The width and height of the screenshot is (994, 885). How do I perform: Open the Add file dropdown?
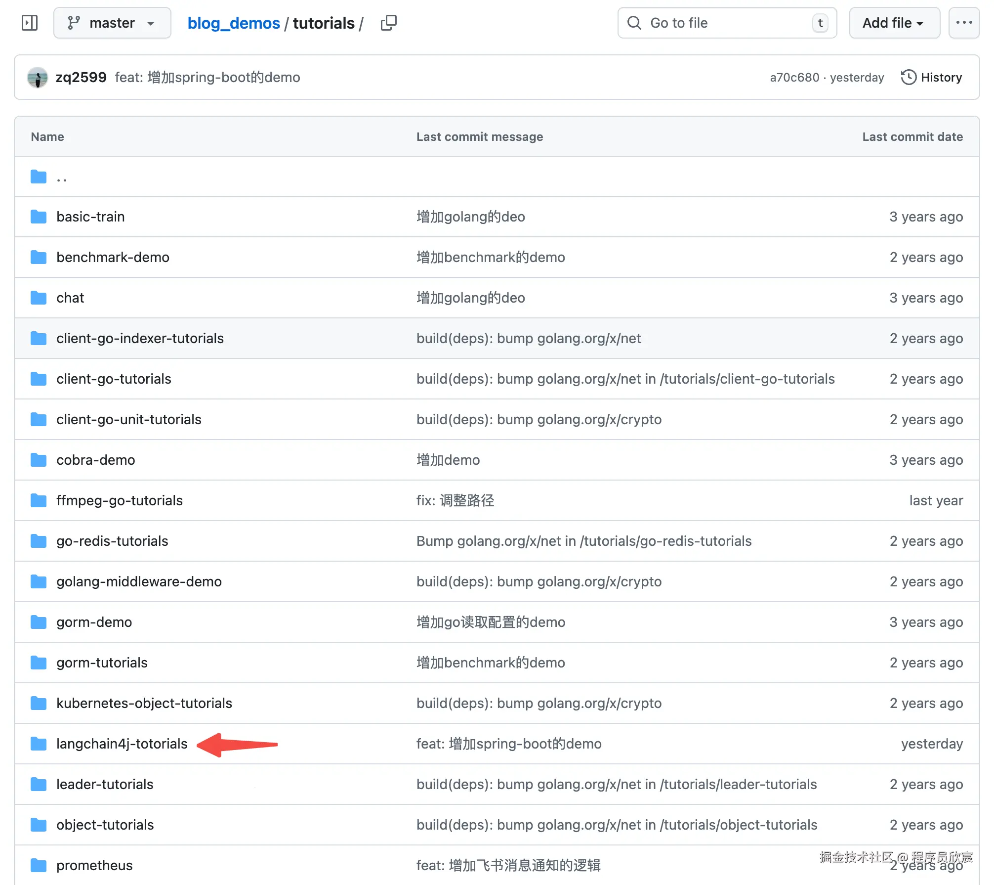pyautogui.click(x=894, y=23)
